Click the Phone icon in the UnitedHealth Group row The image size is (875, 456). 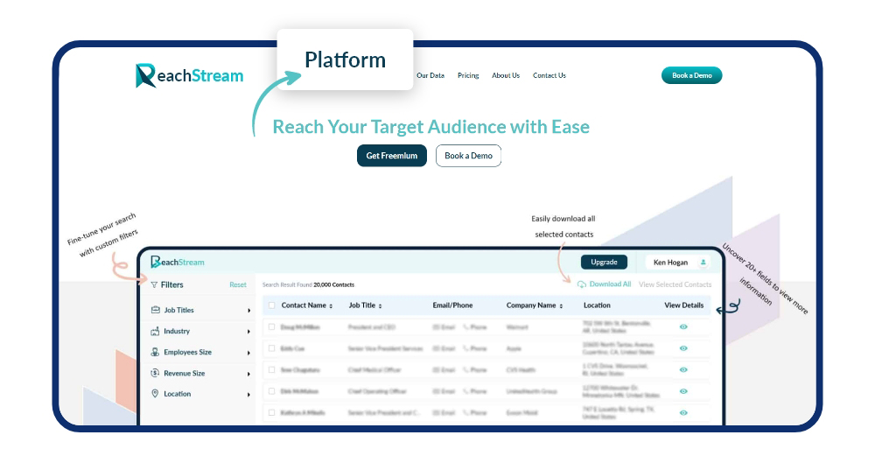pos(466,391)
